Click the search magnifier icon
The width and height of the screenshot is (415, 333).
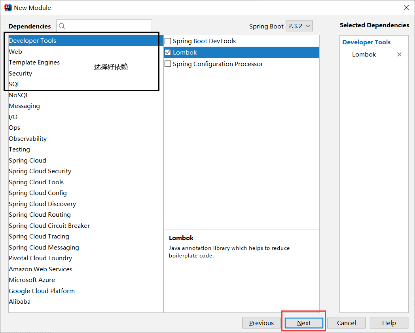click(x=62, y=26)
